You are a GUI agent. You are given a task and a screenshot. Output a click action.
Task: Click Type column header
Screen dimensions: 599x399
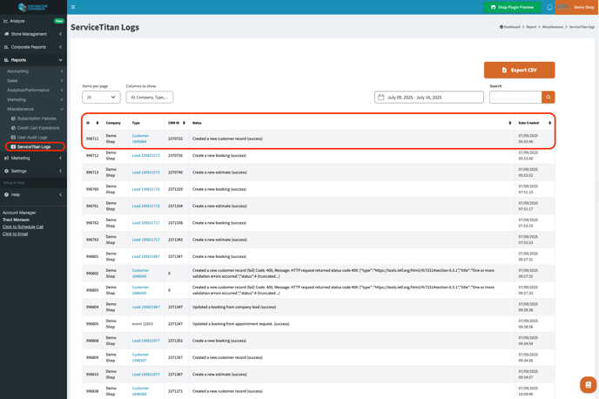click(x=136, y=123)
